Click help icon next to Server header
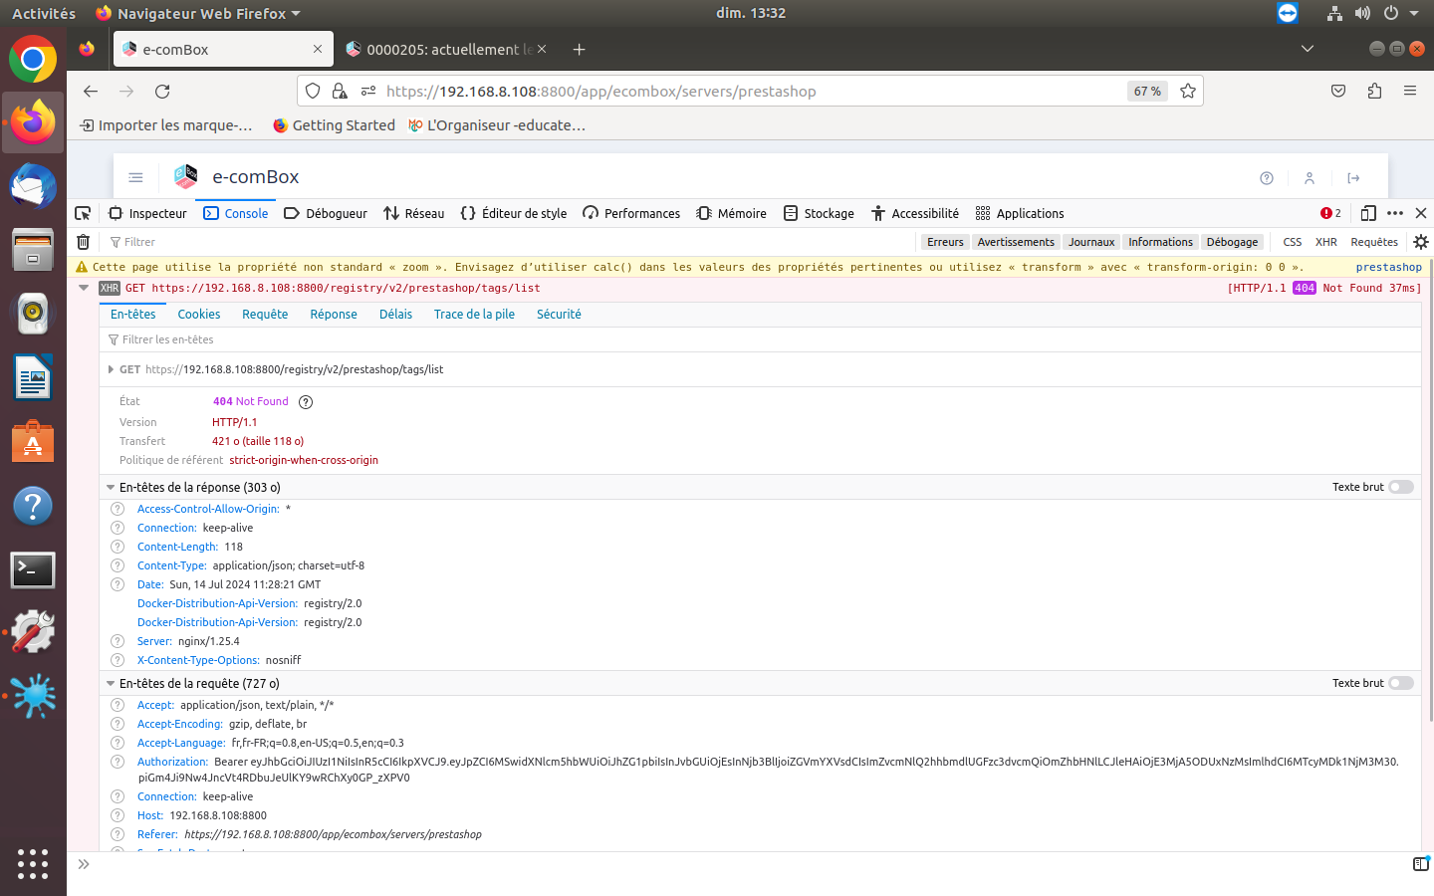This screenshot has width=1434, height=896. (118, 641)
